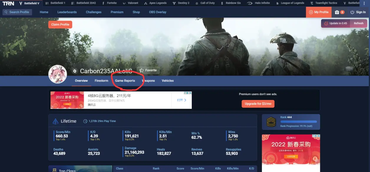Click the play time clock icon
Viewport: 370px width, 172px height.
click(85, 121)
